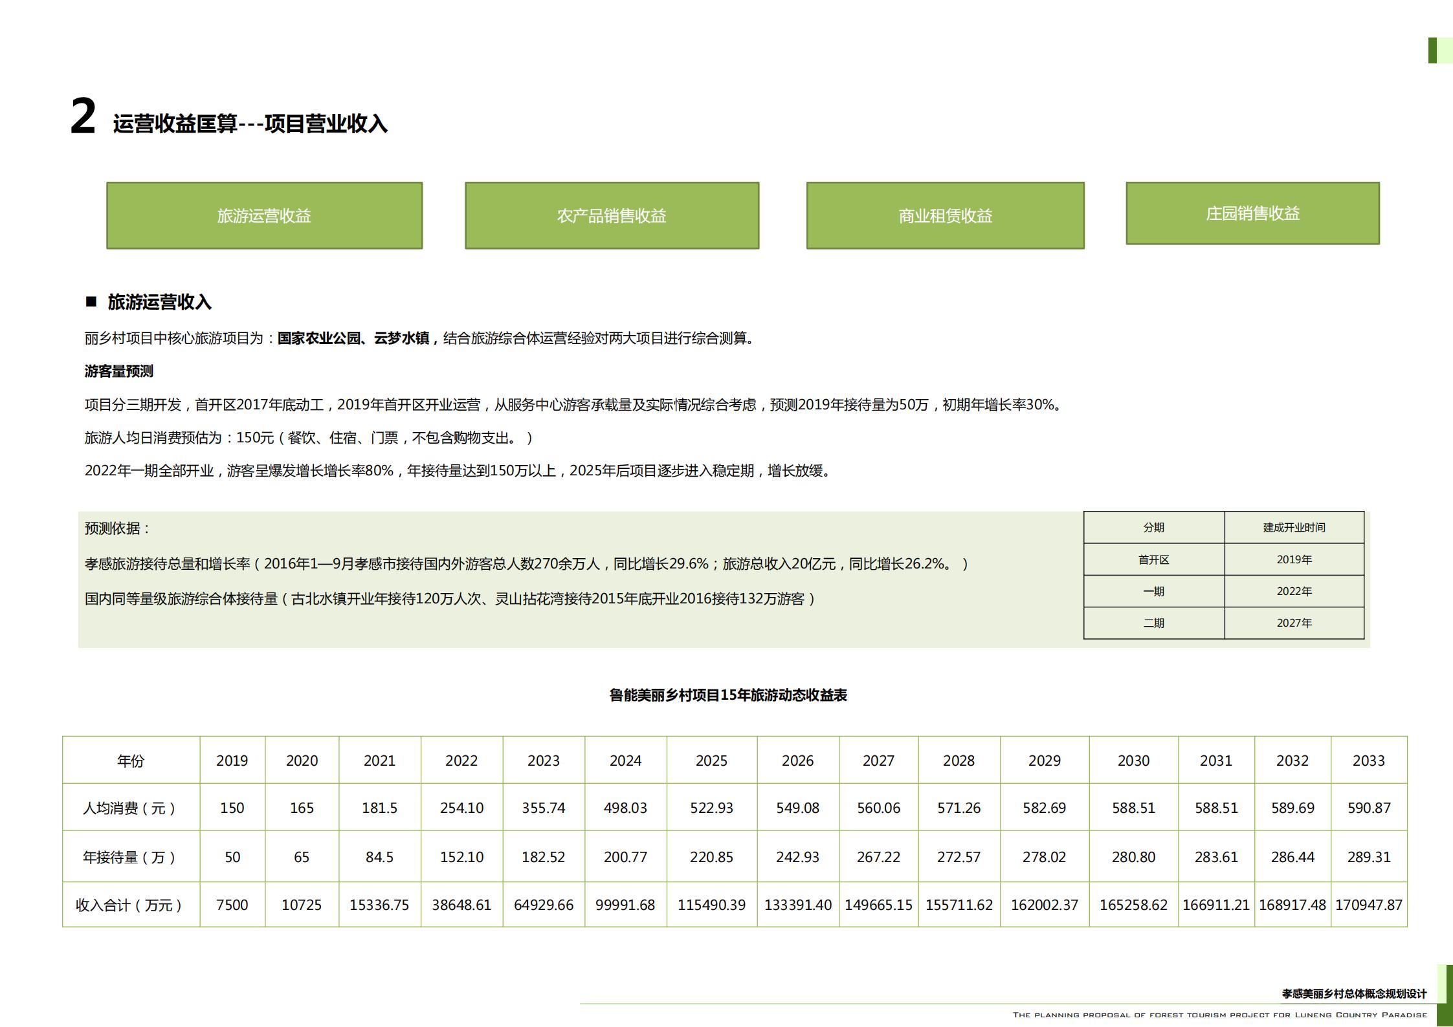Viewport: 1453px width, 1027px height.
Task: Click the 590.87 per-capita value
Action: 1369,807
